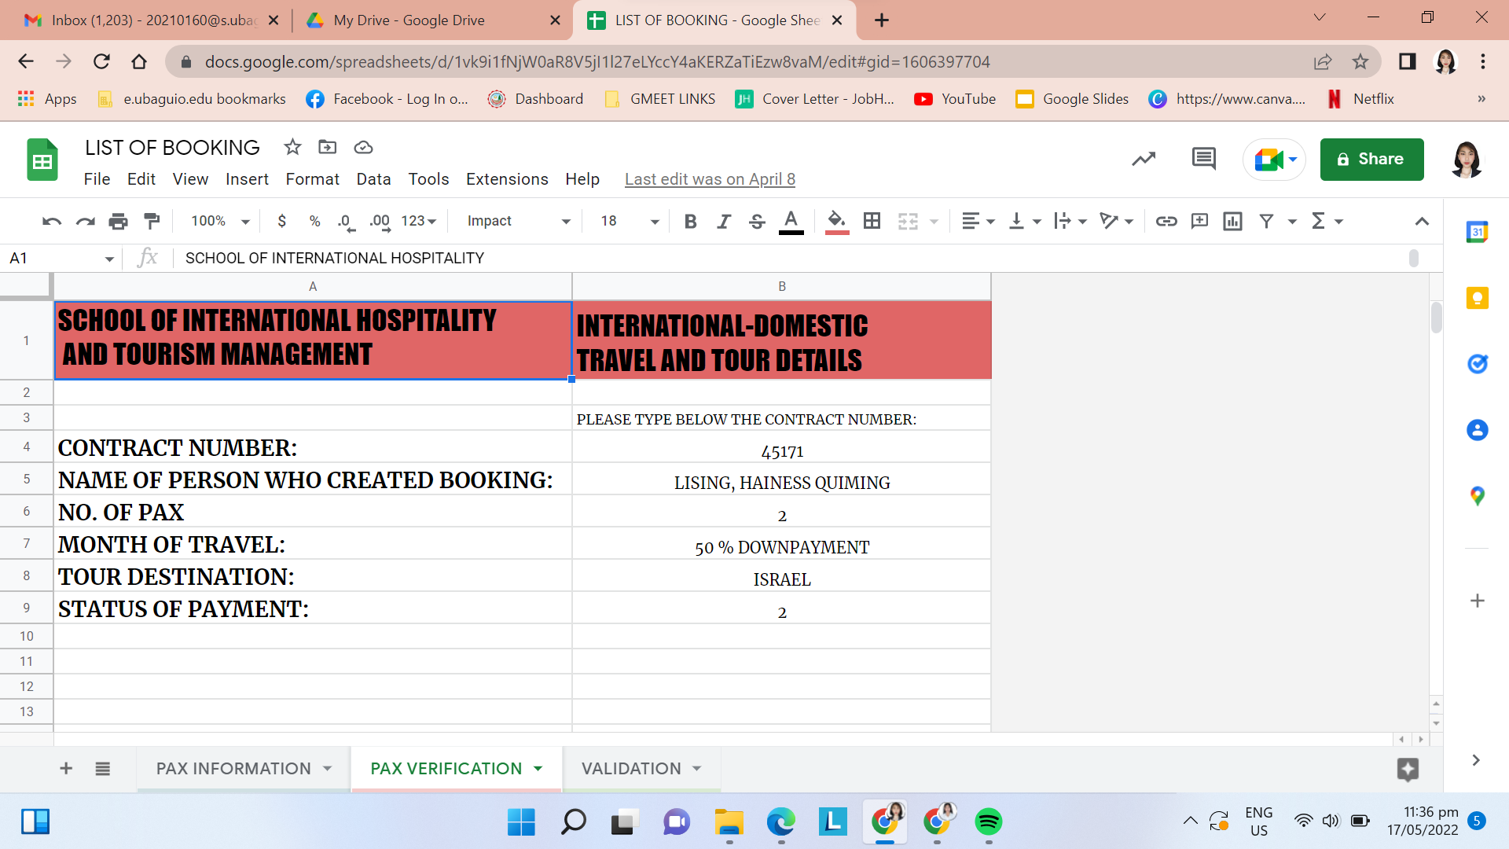Image resolution: width=1509 pixels, height=849 pixels.
Task: Open the Extensions menu
Action: pyautogui.click(x=507, y=179)
